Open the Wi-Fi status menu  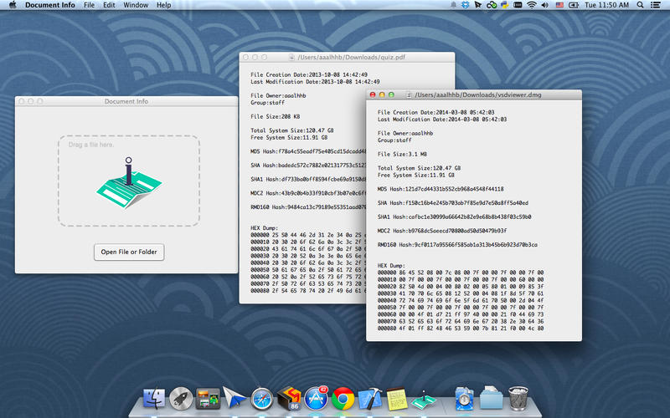point(532,5)
